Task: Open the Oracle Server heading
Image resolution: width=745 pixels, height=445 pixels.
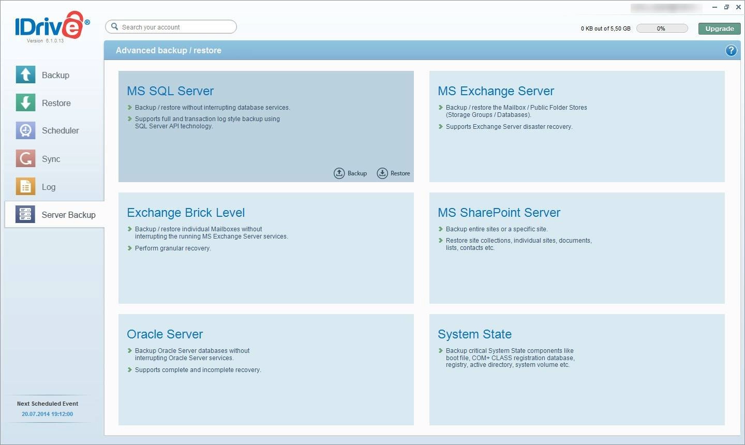Action: (x=165, y=334)
